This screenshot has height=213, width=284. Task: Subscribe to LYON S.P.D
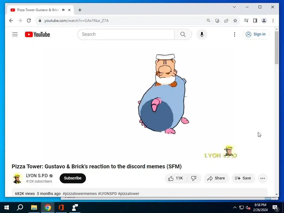pos(73,178)
